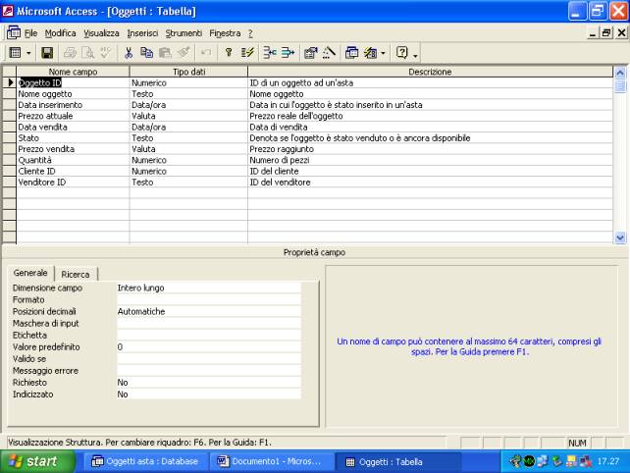The image size is (630, 473).
Task: Click the system tray clock 17.27
Action: click(x=607, y=461)
